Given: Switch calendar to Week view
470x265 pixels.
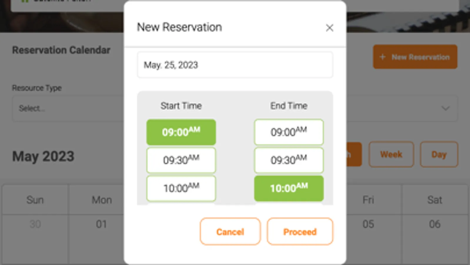Looking at the screenshot, I should pyautogui.click(x=391, y=154).
